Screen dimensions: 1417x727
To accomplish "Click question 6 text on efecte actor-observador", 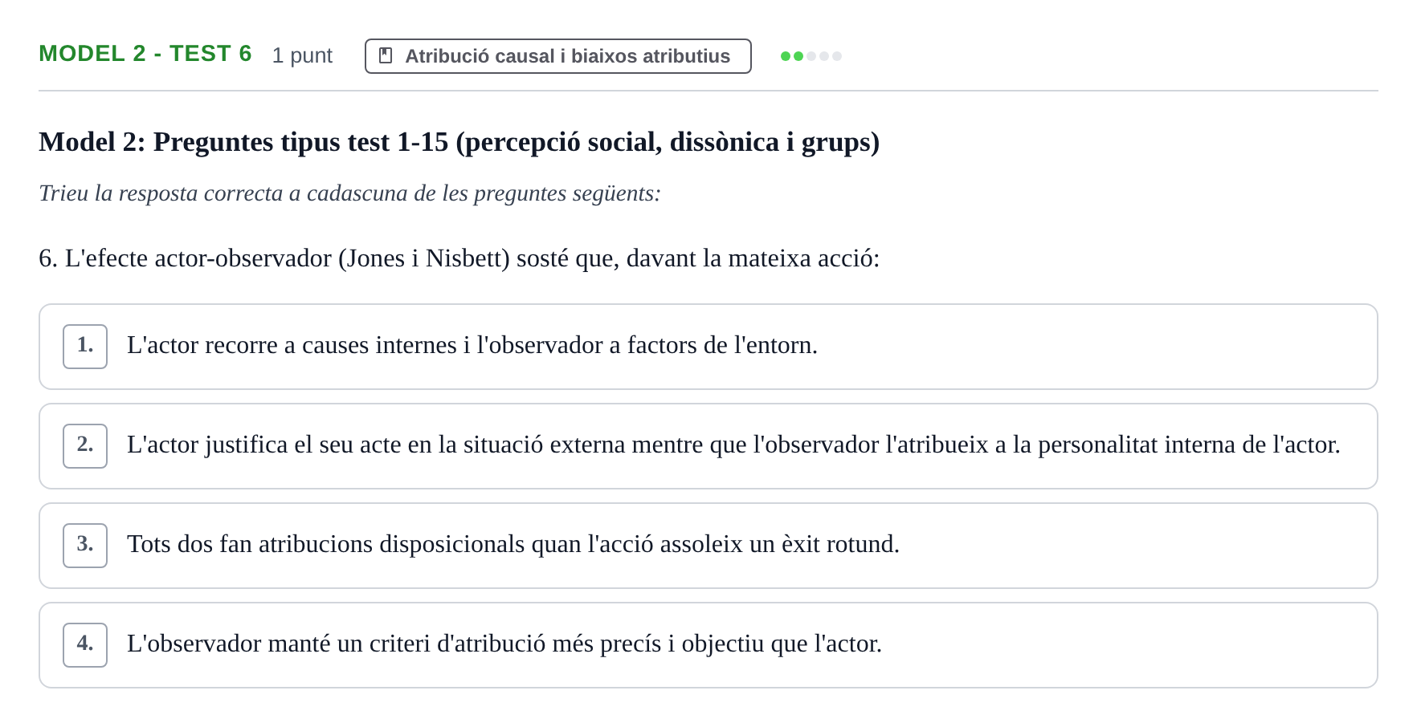I will [459, 258].
